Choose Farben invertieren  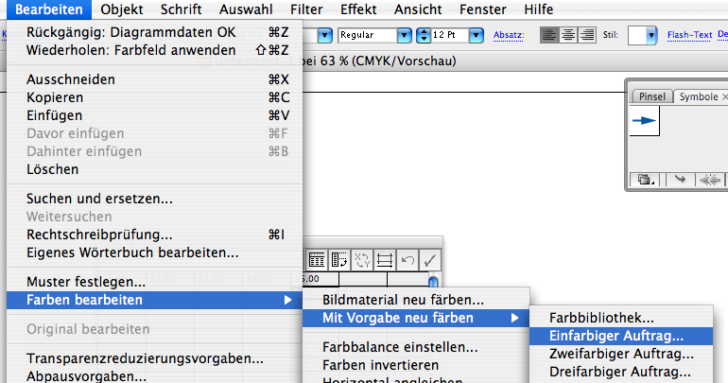[416, 365]
